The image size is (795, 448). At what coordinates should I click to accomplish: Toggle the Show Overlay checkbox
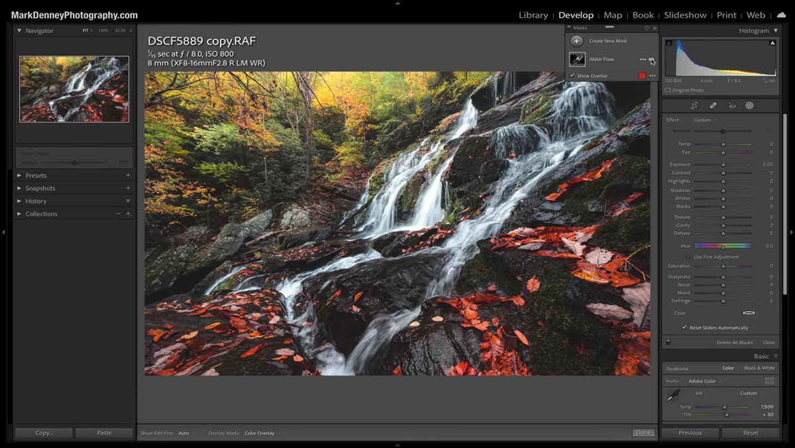[x=572, y=76]
